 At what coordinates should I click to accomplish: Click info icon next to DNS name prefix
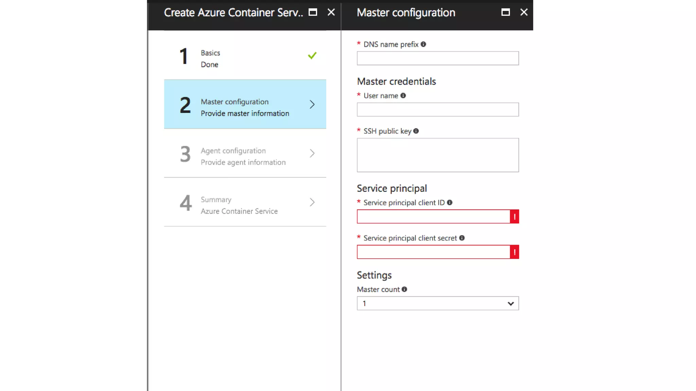(423, 44)
